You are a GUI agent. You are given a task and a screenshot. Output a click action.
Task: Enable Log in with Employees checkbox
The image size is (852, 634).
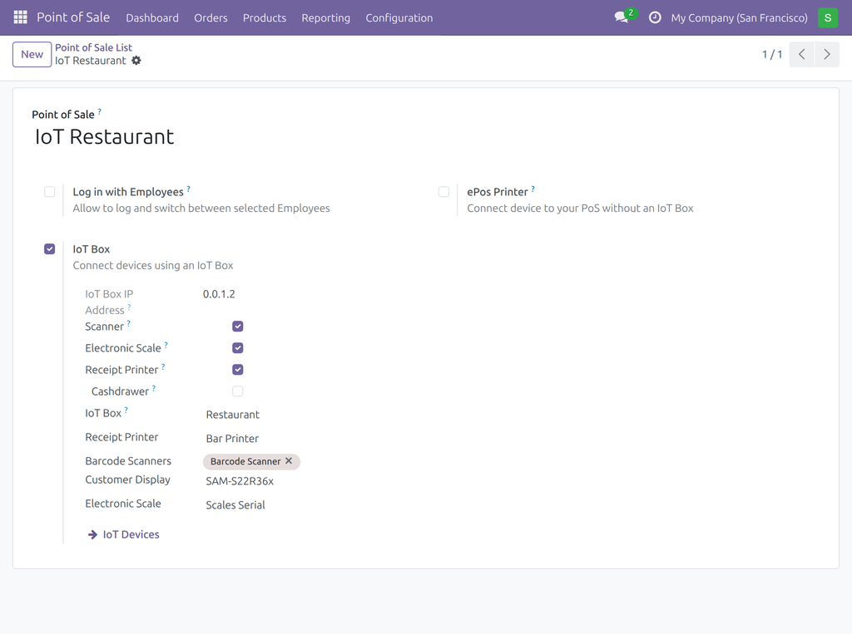[49, 192]
